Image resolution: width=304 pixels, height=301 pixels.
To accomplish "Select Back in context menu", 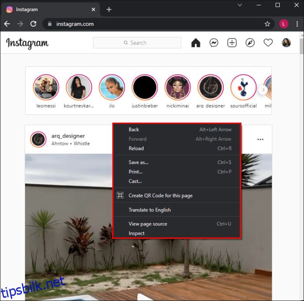I will pyautogui.click(x=177, y=130).
